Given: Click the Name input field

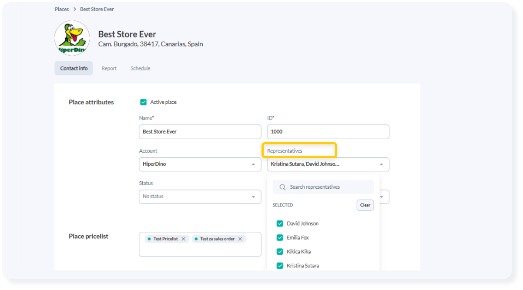Looking at the screenshot, I should tap(200, 132).
